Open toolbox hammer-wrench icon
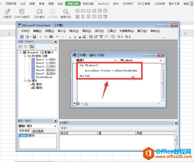Image resolution: width=194 pixels, height=162 pixels. [106, 37]
